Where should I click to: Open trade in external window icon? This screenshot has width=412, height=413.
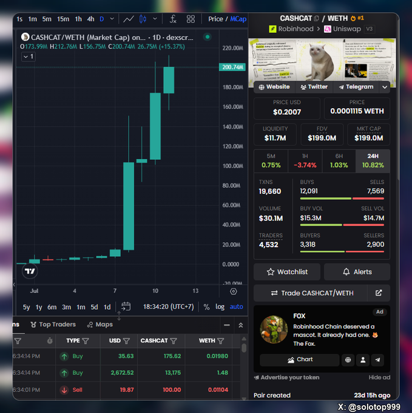379,293
